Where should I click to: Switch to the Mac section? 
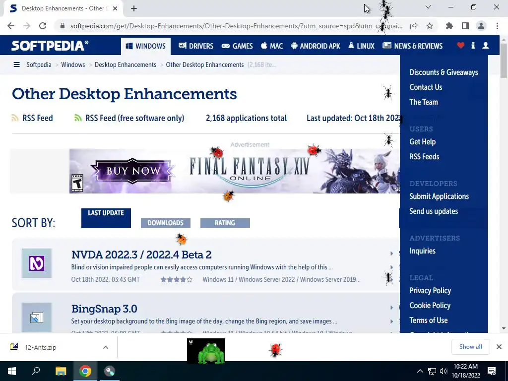point(272,46)
